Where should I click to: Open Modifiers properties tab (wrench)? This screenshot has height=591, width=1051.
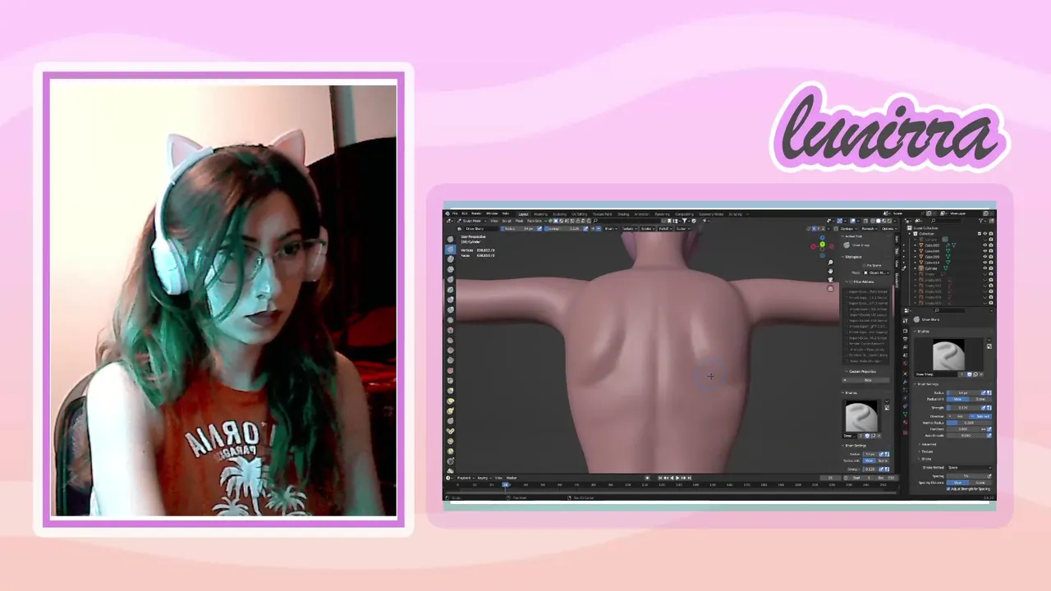coord(905,382)
